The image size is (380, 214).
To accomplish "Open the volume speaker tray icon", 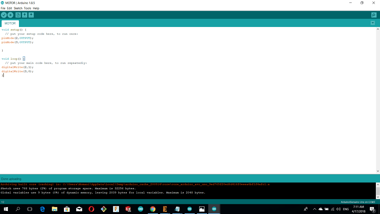I will tap(338, 209).
